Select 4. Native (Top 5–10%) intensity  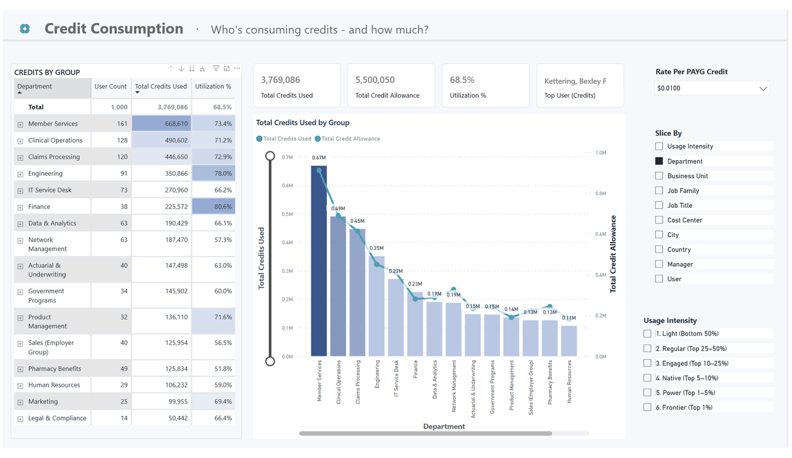coord(647,378)
